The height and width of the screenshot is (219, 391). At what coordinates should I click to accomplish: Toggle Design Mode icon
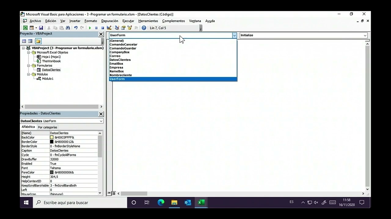(109, 28)
